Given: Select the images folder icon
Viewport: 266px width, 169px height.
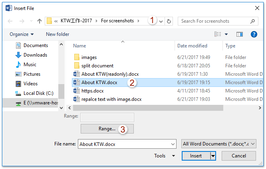Looking at the screenshot, I should coord(77,57).
